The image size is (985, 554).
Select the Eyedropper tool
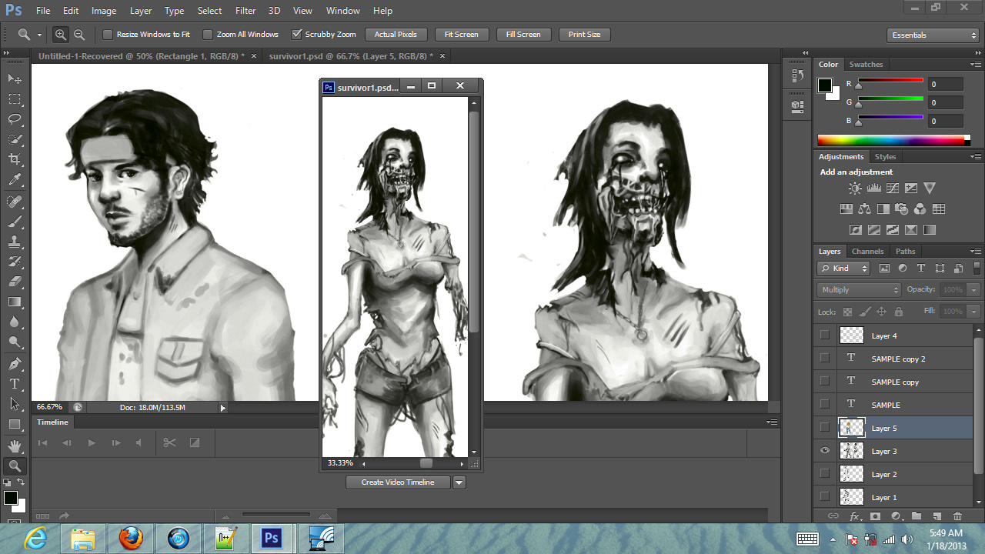tap(15, 180)
